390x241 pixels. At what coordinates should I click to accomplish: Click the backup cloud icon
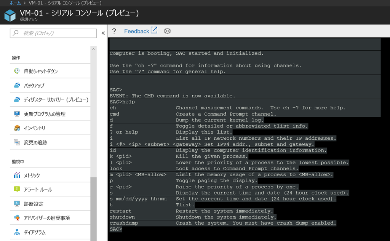17,85
